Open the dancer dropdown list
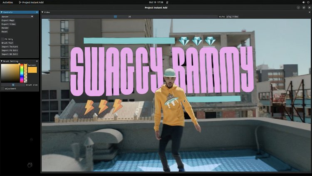Screen dimensions: 312x176 [32, 17]
